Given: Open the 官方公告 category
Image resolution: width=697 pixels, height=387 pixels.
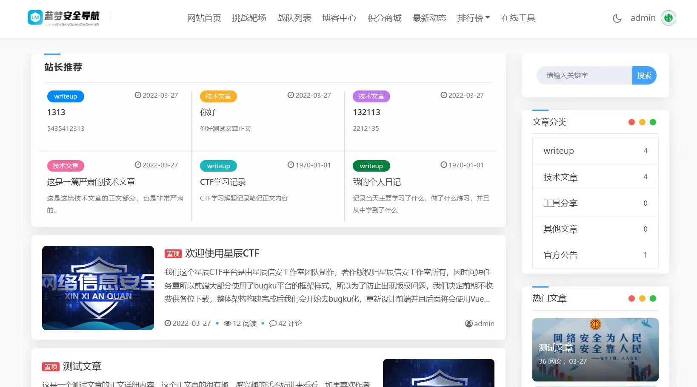Looking at the screenshot, I should [x=595, y=255].
